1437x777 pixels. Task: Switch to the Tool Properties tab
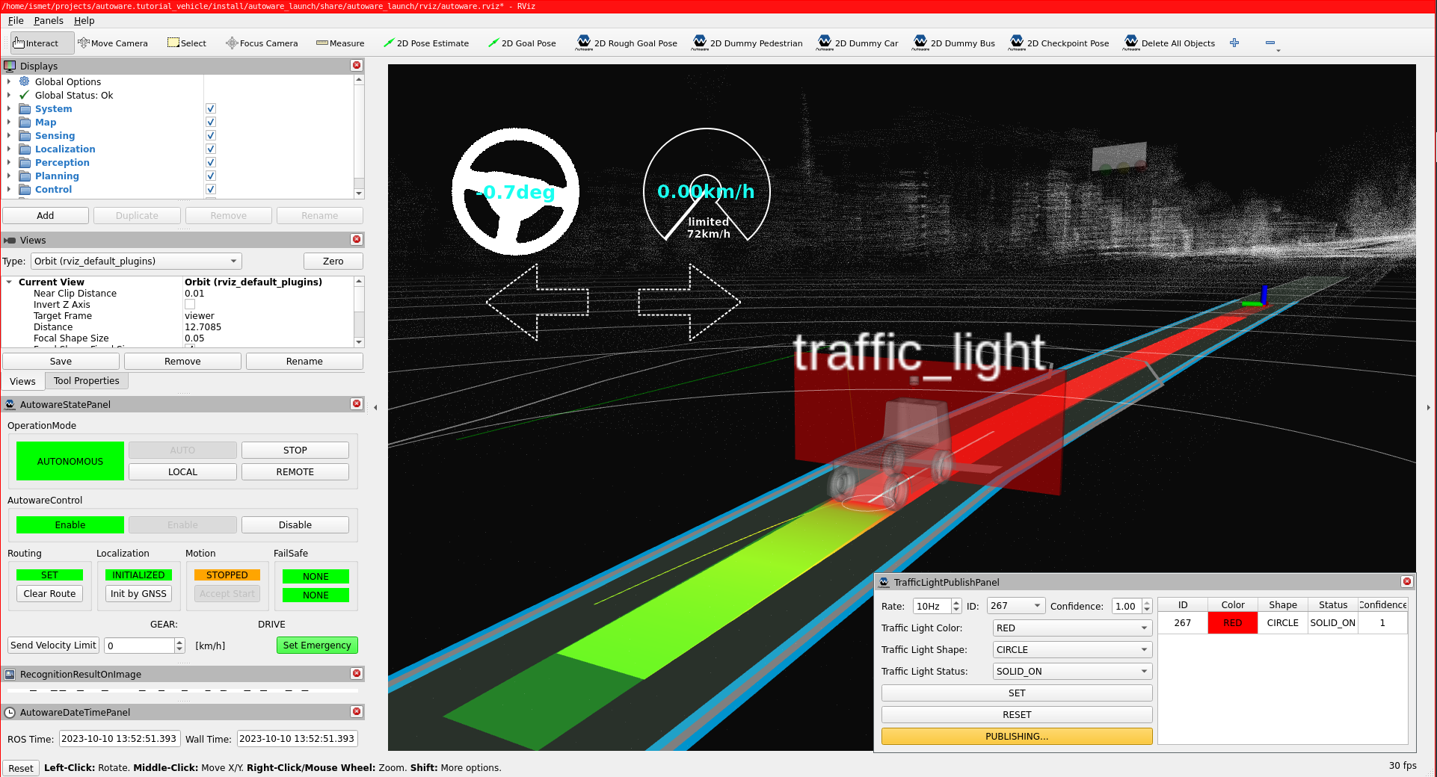pyautogui.click(x=86, y=380)
